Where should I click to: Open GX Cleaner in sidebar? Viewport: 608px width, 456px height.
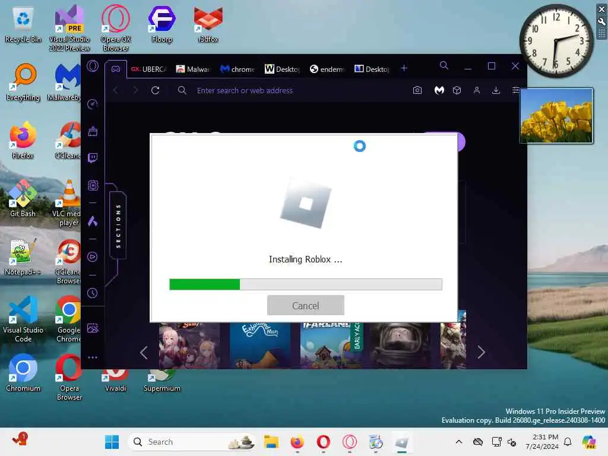[x=93, y=131]
